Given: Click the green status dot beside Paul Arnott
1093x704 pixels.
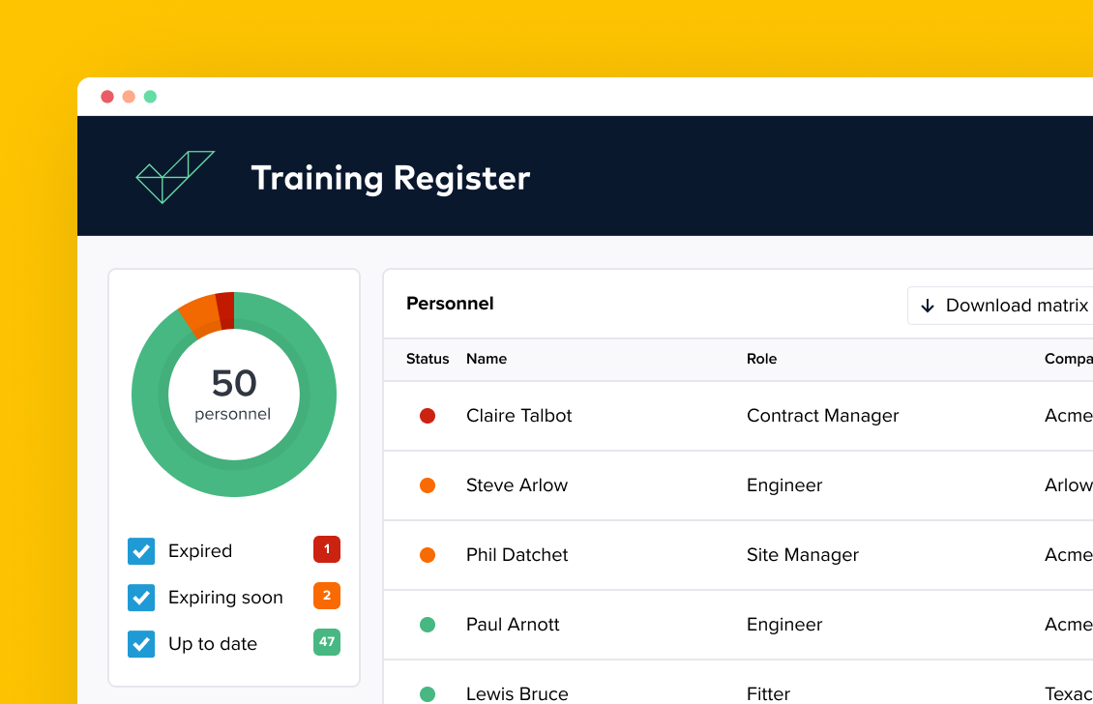Looking at the screenshot, I should (428, 625).
